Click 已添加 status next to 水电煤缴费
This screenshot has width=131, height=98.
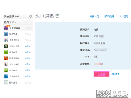tap(28, 28)
